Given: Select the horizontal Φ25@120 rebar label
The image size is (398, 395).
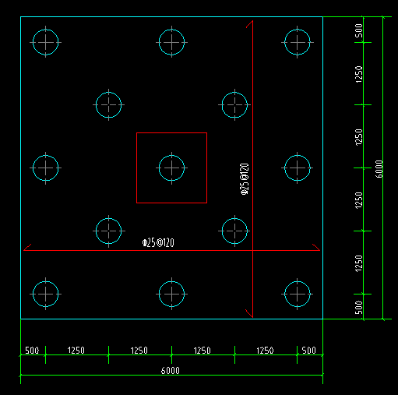Looking at the screenshot, I should pos(158,243).
